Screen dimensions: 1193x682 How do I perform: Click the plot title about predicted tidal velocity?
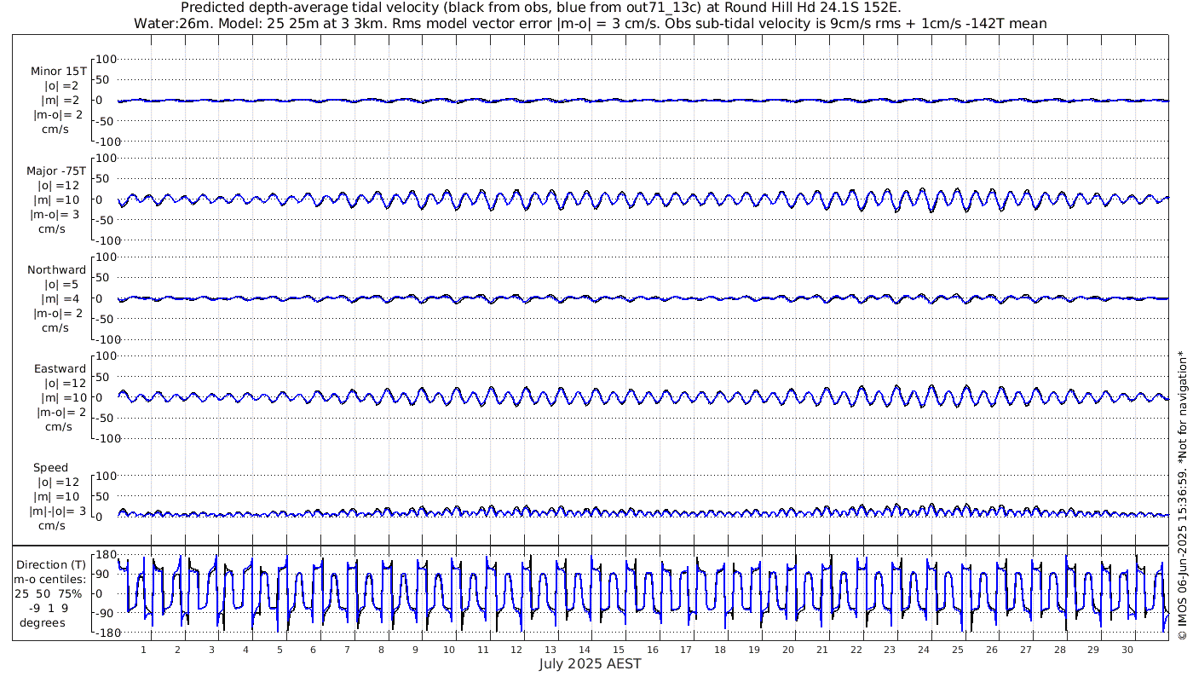tap(540, 8)
